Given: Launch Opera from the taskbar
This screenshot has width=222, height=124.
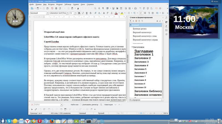Looking at the screenshot, I should (x=40, y=121).
